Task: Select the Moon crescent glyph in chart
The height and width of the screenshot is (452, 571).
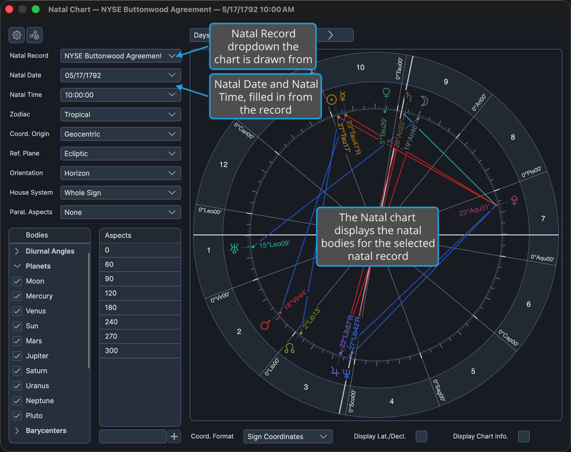Action: coord(424,101)
